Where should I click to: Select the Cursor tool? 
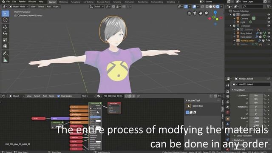pyautogui.click(x=5, y=20)
